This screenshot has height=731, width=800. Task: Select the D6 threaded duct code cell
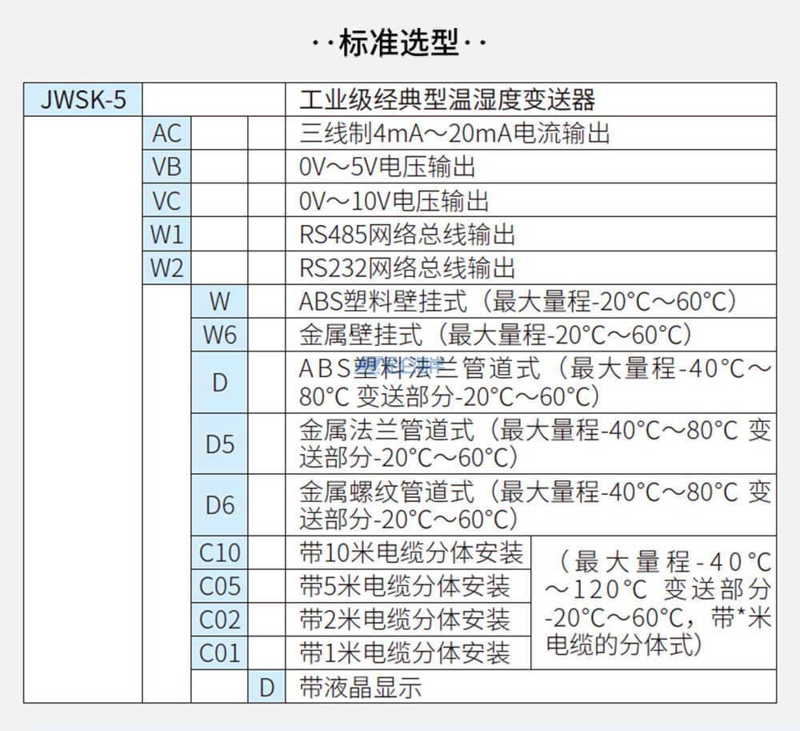click(x=219, y=505)
